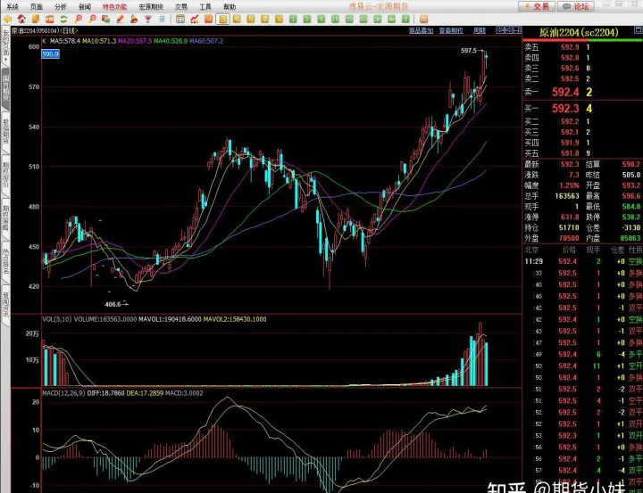The height and width of the screenshot is (493, 643).
Task: Click the yellow back arrow toolbar icon
Action: tap(8, 19)
